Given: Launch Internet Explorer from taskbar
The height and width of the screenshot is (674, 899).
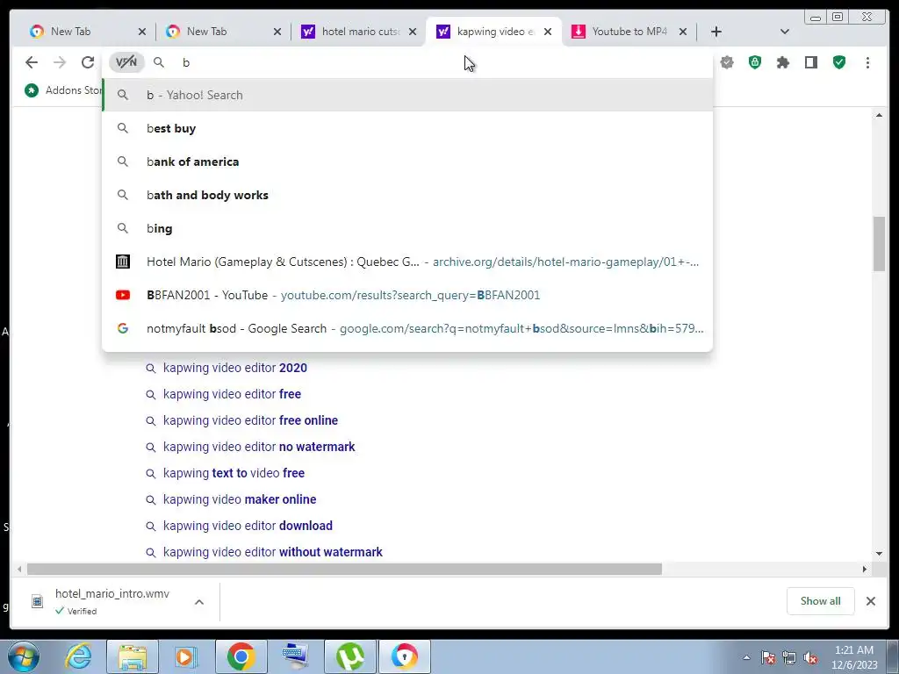Looking at the screenshot, I should click(x=78, y=656).
